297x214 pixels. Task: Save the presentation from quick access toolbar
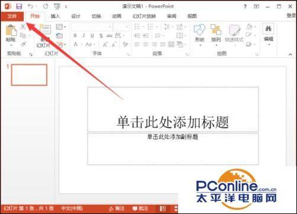pos(19,6)
